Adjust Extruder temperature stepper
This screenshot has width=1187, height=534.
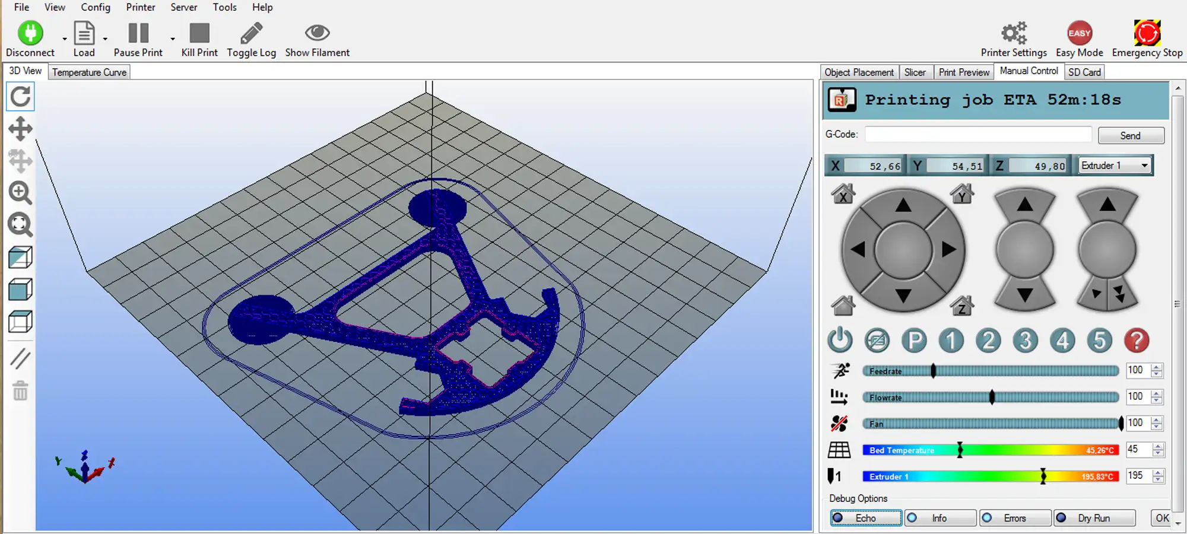[x=1158, y=476]
